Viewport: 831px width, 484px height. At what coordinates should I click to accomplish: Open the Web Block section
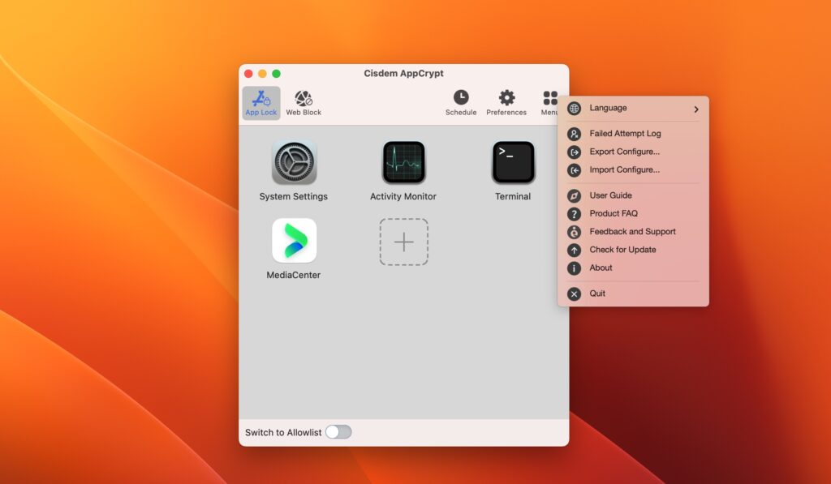pyautogui.click(x=304, y=101)
